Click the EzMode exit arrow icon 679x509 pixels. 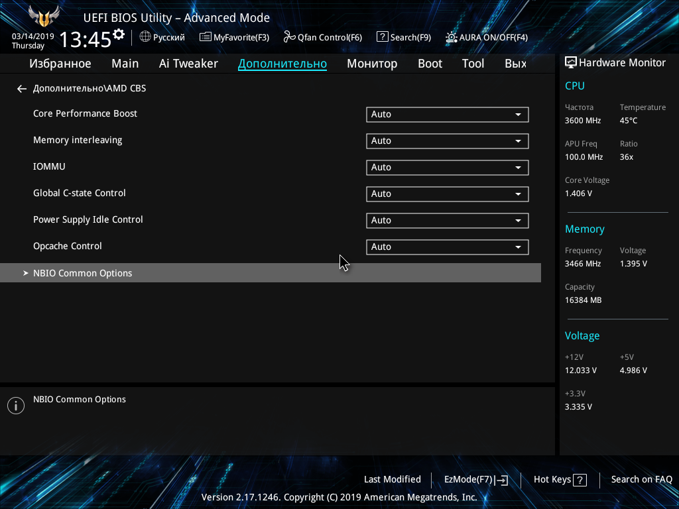[502, 480]
